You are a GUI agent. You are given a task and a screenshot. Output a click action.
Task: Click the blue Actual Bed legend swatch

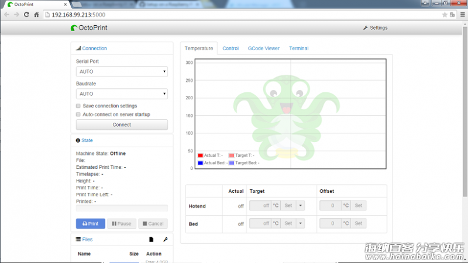pos(200,163)
